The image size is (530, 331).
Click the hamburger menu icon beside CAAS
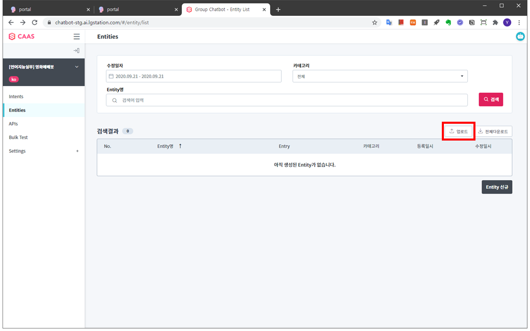point(76,37)
